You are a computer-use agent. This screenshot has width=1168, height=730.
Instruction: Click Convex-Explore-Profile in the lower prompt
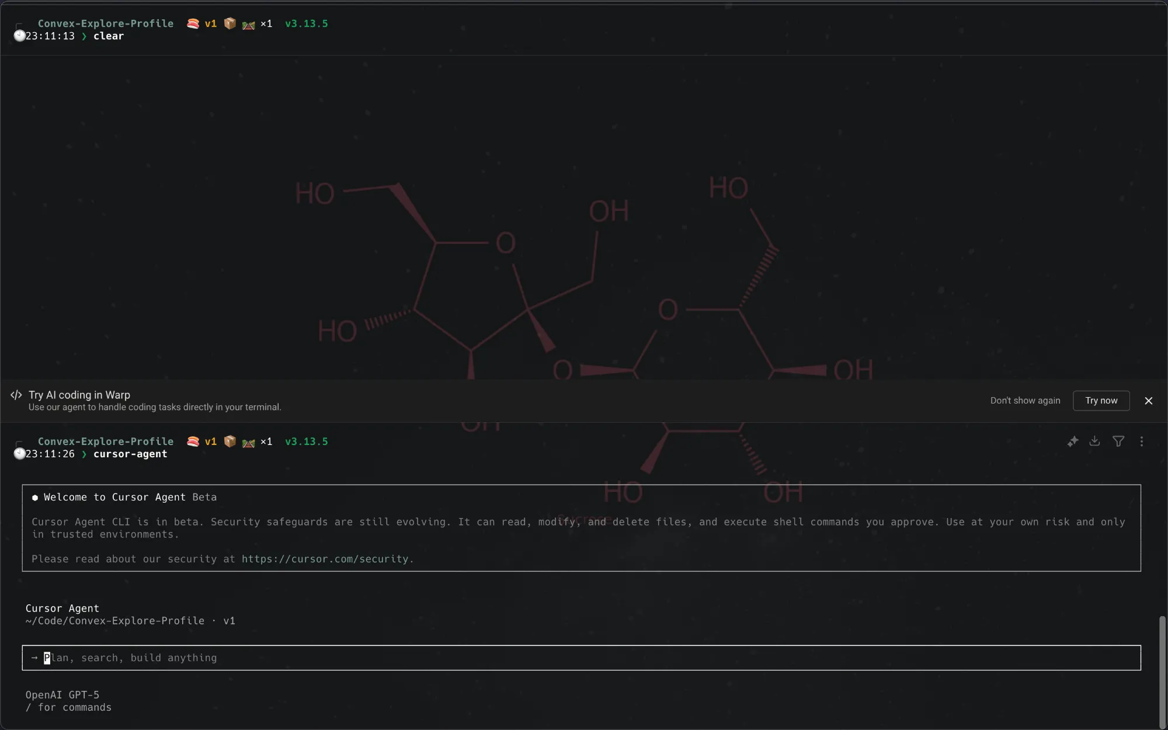106,442
